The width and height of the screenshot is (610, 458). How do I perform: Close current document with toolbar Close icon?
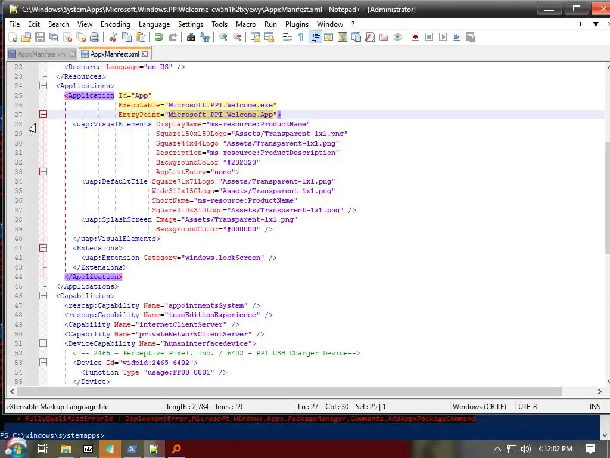coord(68,37)
